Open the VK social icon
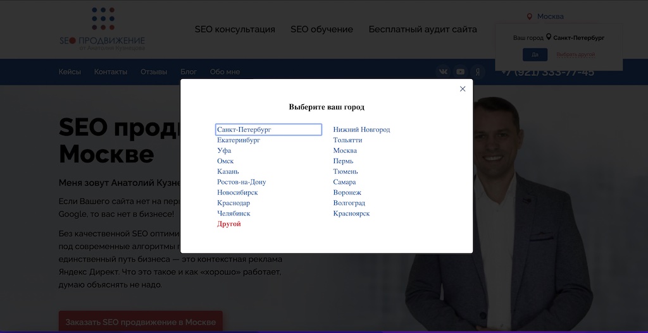 click(443, 72)
